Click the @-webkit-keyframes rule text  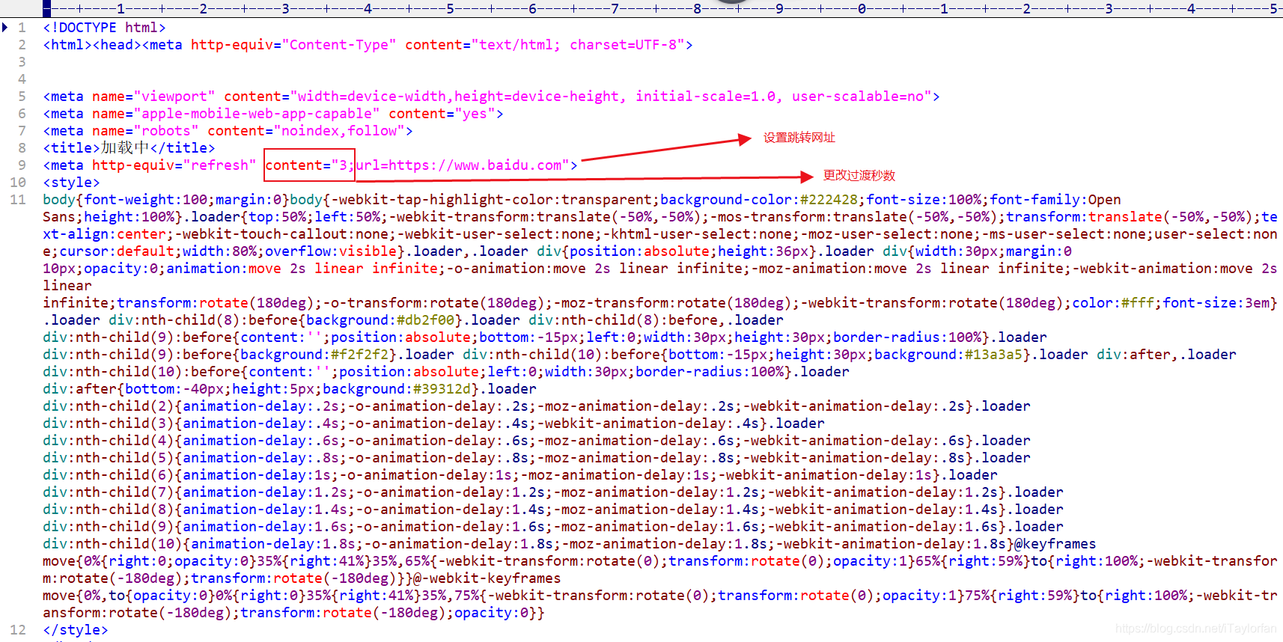point(487,578)
